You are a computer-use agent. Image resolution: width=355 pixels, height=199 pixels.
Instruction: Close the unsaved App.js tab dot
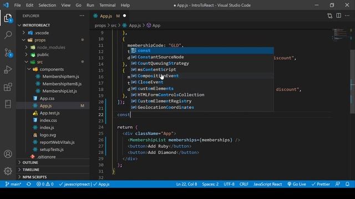coord(124,16)
